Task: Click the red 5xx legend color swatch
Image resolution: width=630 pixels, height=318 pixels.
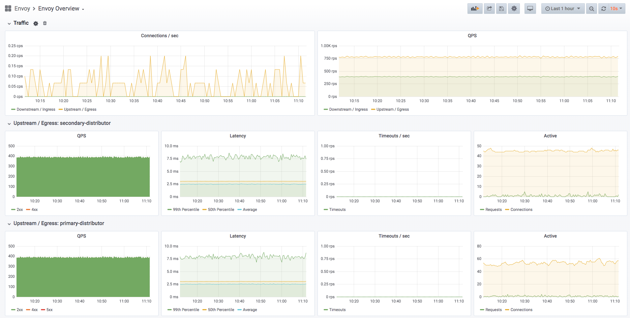Action: click(43, 310)
